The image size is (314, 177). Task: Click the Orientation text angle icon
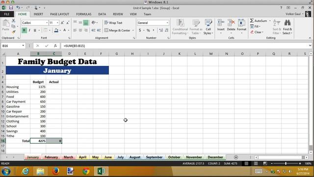[x=93, y=23]
